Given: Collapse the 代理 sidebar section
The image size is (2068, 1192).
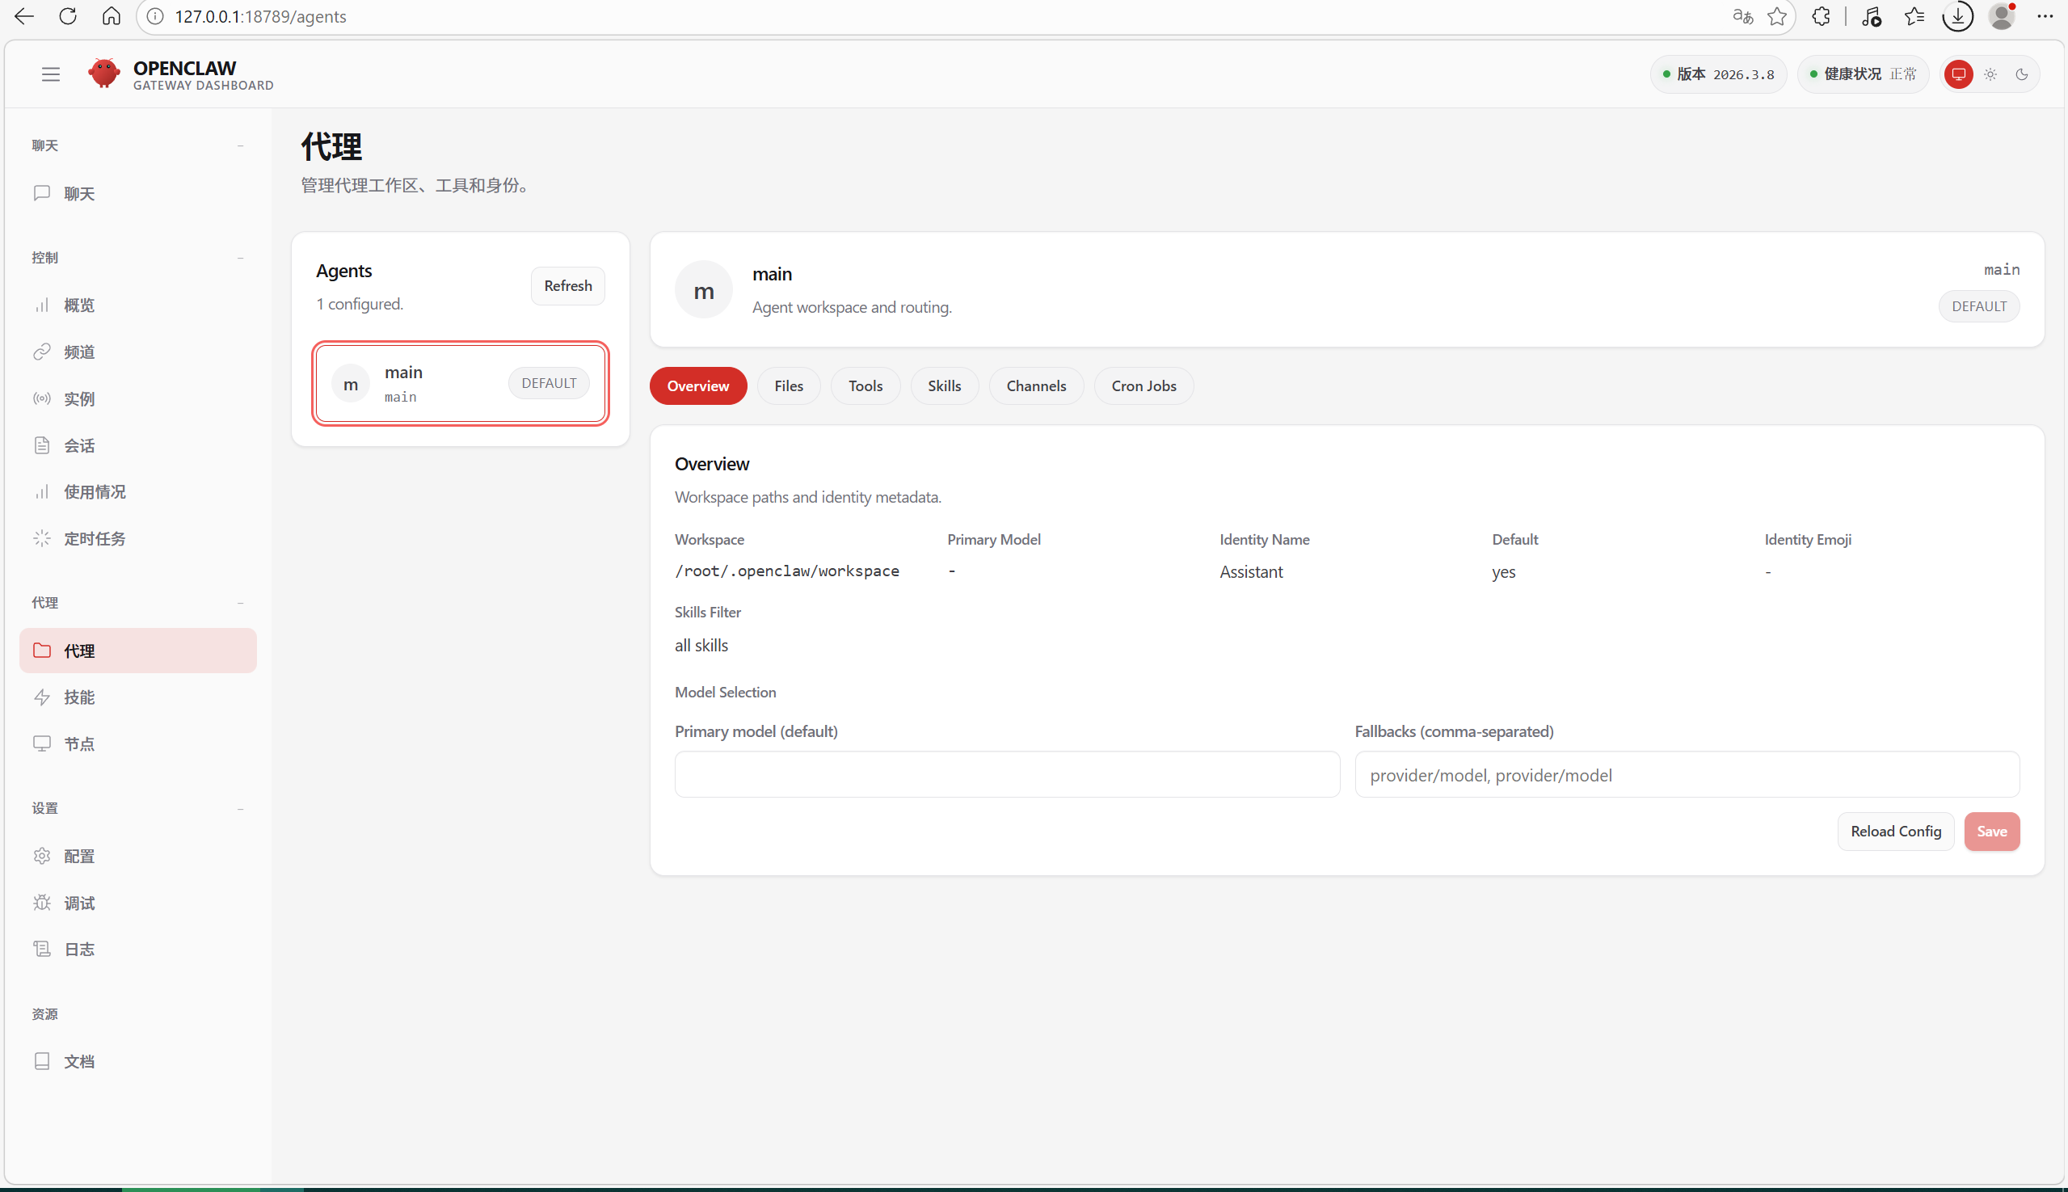Looking at the screenshot, I should (x=240, y=604).
